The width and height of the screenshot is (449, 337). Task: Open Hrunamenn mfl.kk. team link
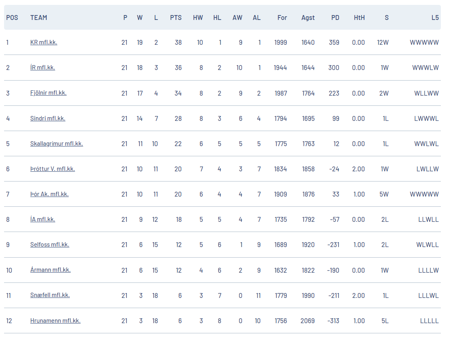click(x=55, y=321)
